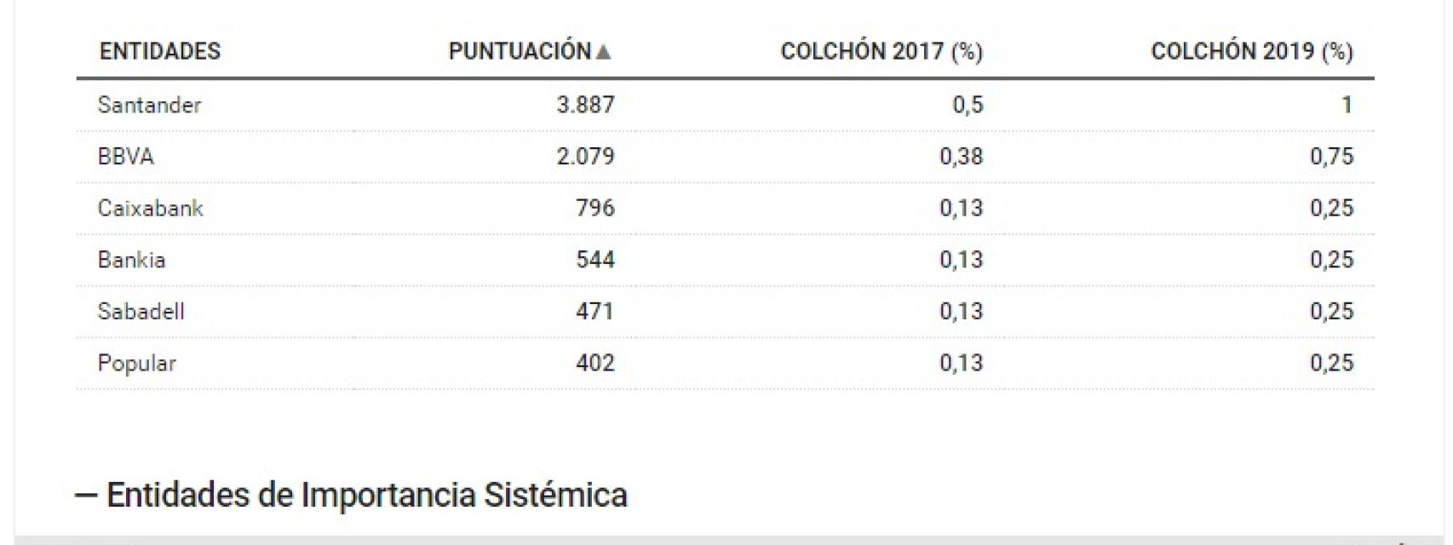Sort by COLCHÓN 2017 (%) header
This screenshot has width=1453, height=545.
(x=882, y=51)
